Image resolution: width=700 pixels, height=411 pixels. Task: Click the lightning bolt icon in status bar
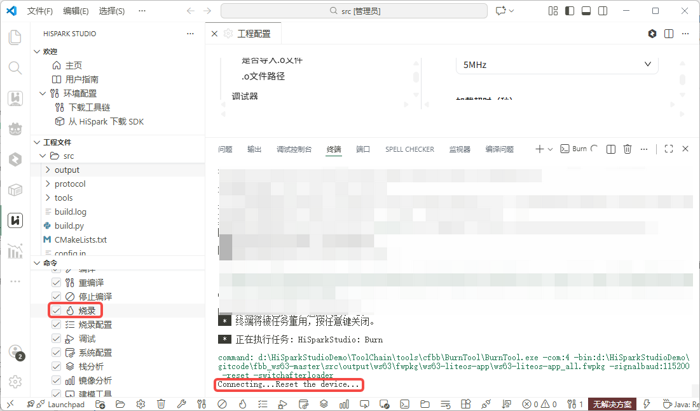click(647, 404)
